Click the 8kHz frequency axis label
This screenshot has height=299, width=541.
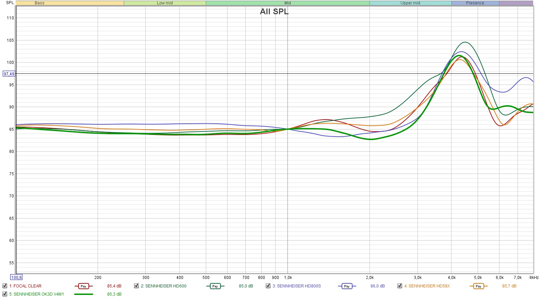[x=534, y=278]
